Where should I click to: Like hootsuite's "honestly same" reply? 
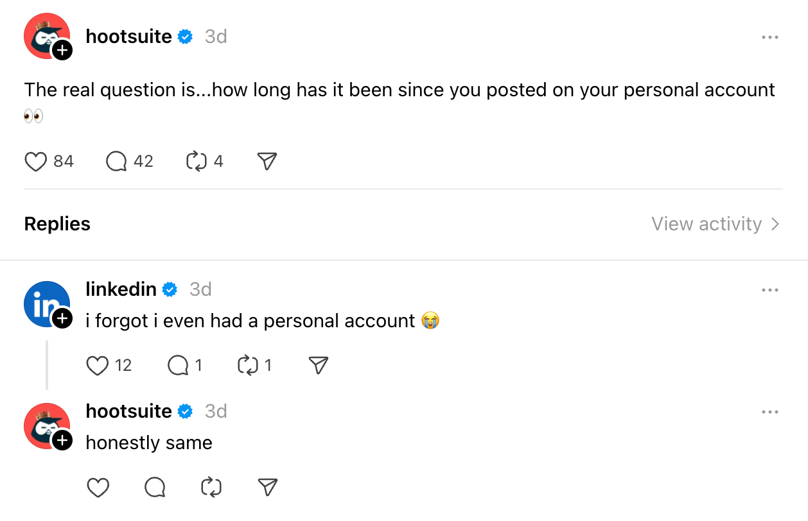(98, 488)
